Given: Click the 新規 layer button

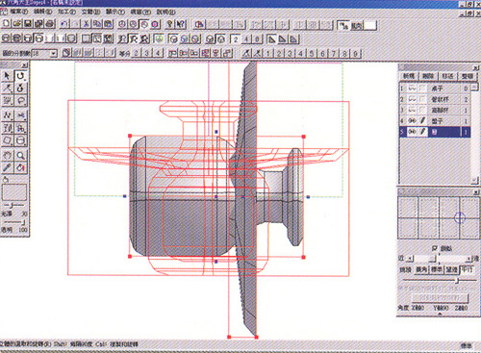Looking at the screenshot, I should point(409,76).
